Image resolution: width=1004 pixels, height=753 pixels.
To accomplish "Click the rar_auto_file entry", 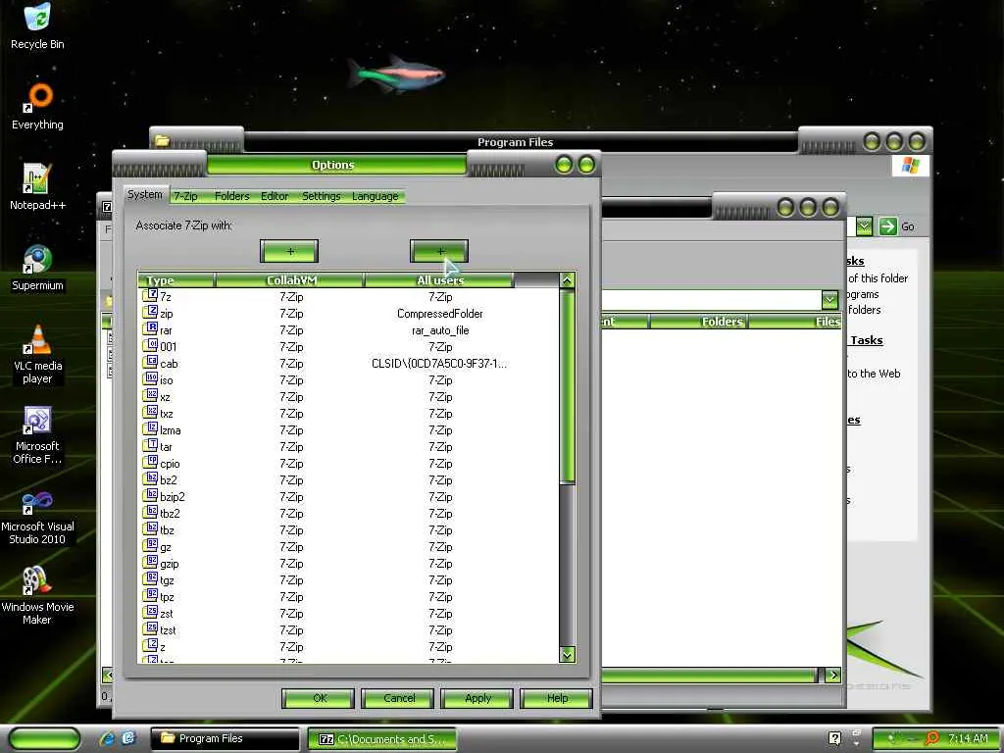I will coord(440,329).
